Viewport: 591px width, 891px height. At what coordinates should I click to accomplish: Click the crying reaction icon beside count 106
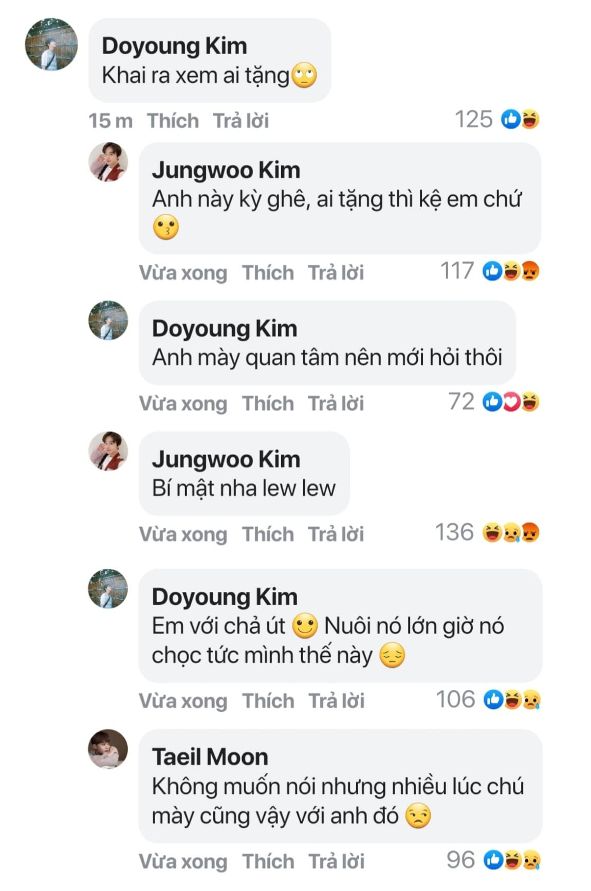pos(531,700)
